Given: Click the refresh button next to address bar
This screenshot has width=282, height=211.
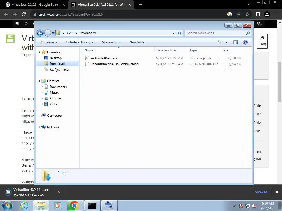Looking at the screenshot, I should click(180, 33).
